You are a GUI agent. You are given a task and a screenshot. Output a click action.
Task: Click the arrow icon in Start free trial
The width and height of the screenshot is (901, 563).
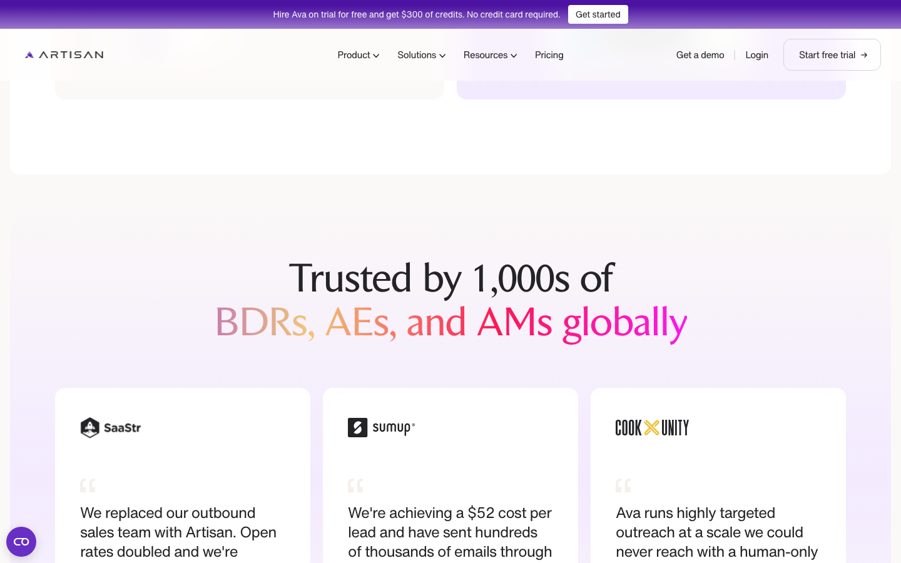click(x=864, y=55)
